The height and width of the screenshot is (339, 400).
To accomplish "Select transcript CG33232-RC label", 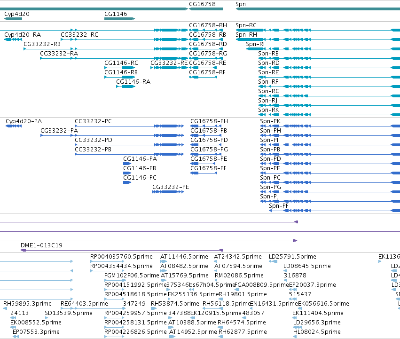I will point(79,35).
